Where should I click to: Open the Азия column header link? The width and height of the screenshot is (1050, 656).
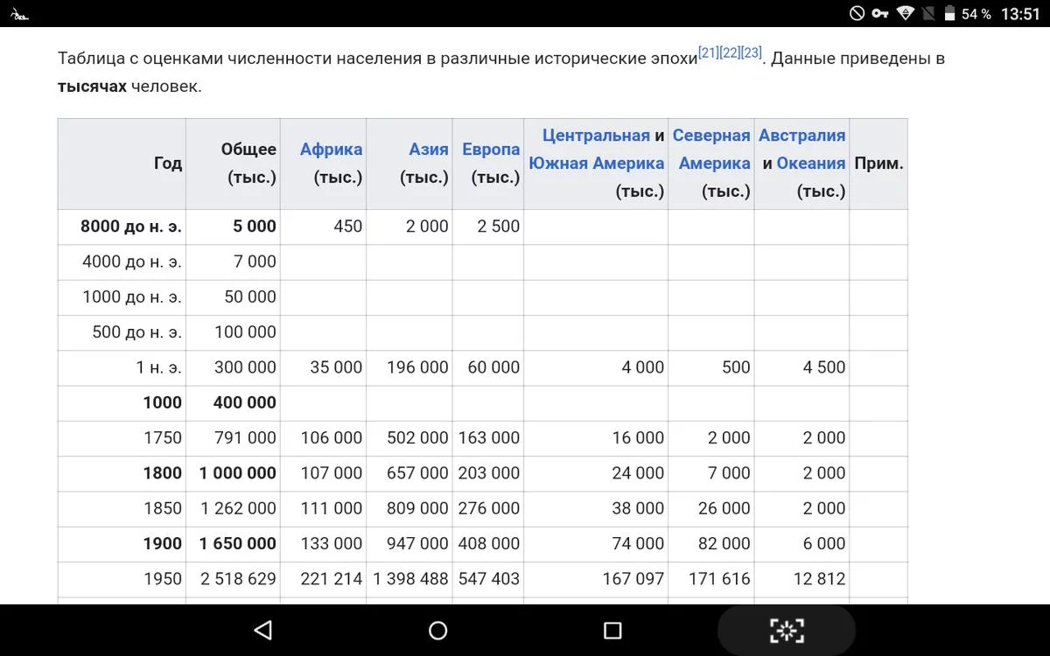(429, 150)
